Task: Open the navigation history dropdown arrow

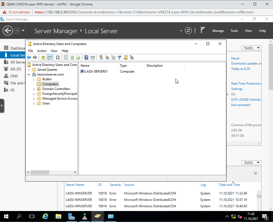Action: pos(23,30)
